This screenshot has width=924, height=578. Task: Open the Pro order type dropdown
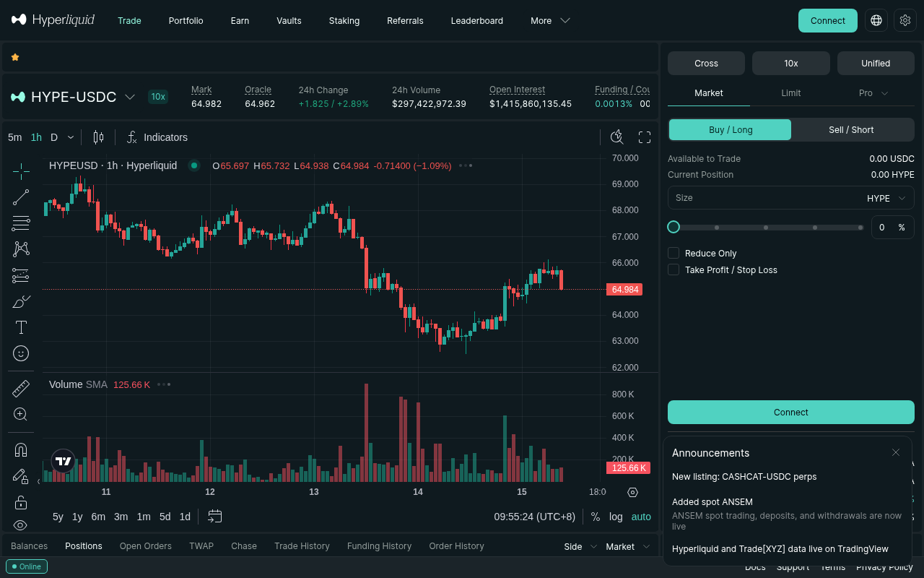(x=873, y=92)
